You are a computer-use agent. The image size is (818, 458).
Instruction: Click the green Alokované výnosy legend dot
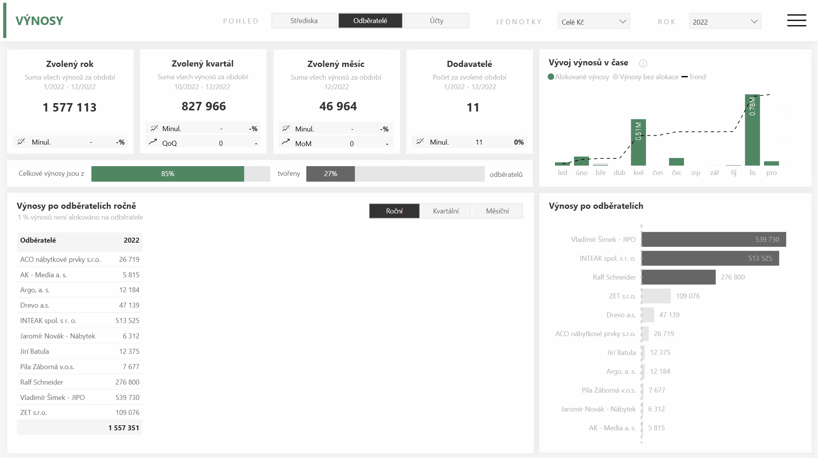pos(551,77)
